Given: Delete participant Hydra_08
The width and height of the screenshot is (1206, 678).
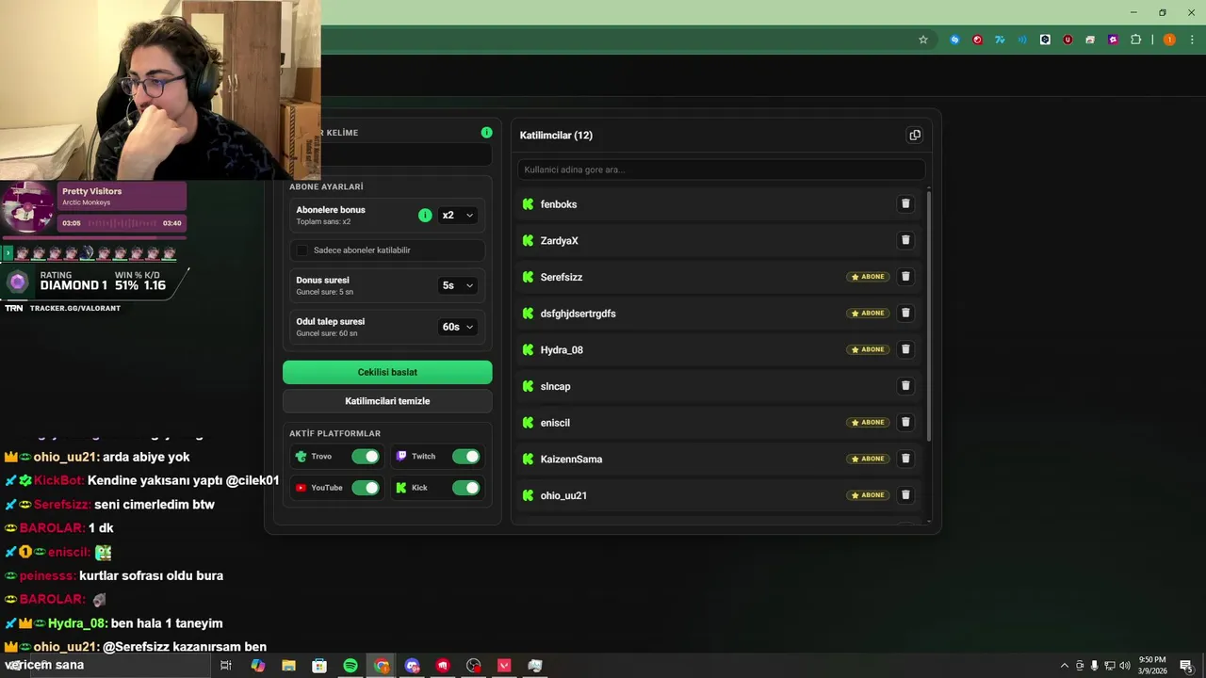Looking at the screenshot, I should click(905, 349).
